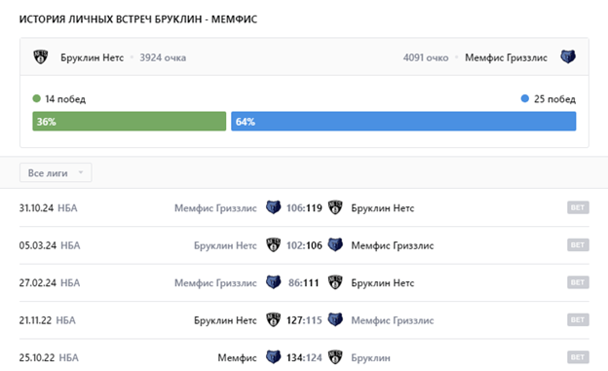Click the date 31.10.24
This screenshot has height=371, width=608.
tap(36, 208)
